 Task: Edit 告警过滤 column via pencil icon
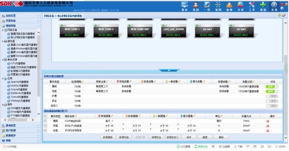(254, 81)
